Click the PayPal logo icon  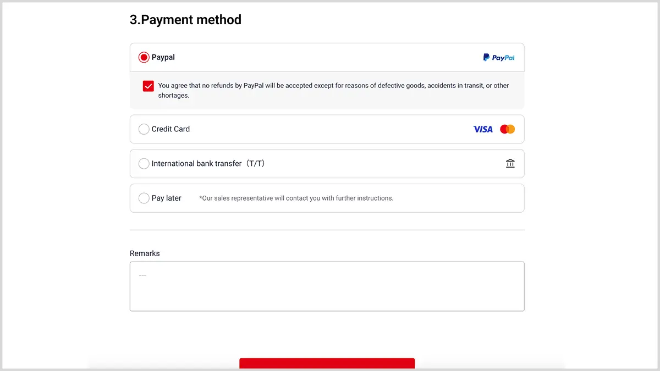click(x=499, y=57)
